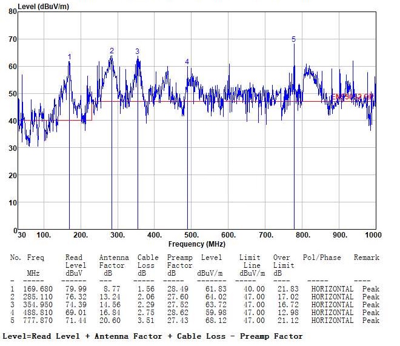The height and width of the screenshot is (346, 400).
Task: Click the cable loss value 2.06
Action: point(146,297)
